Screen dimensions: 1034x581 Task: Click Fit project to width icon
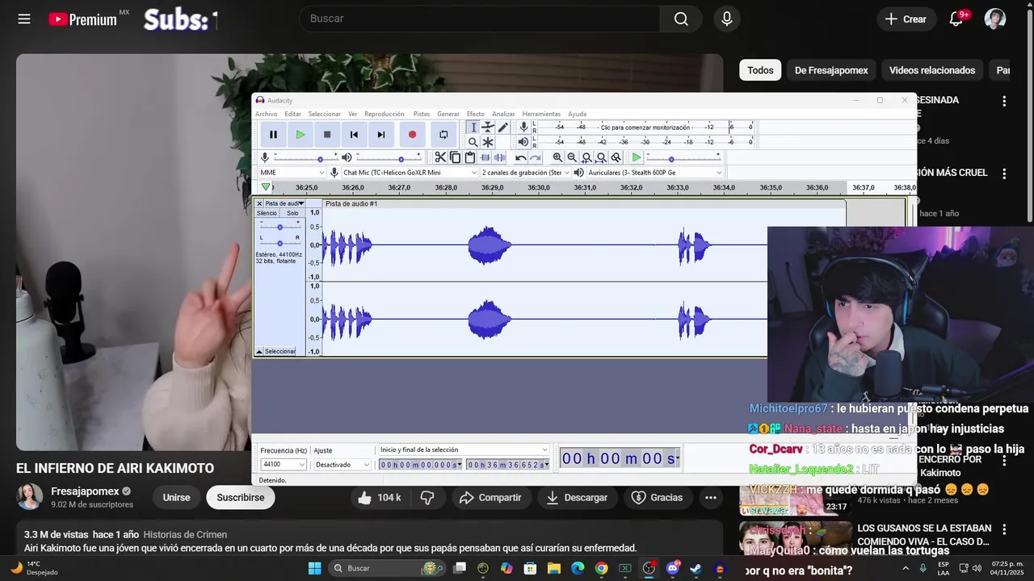point(601,157)
